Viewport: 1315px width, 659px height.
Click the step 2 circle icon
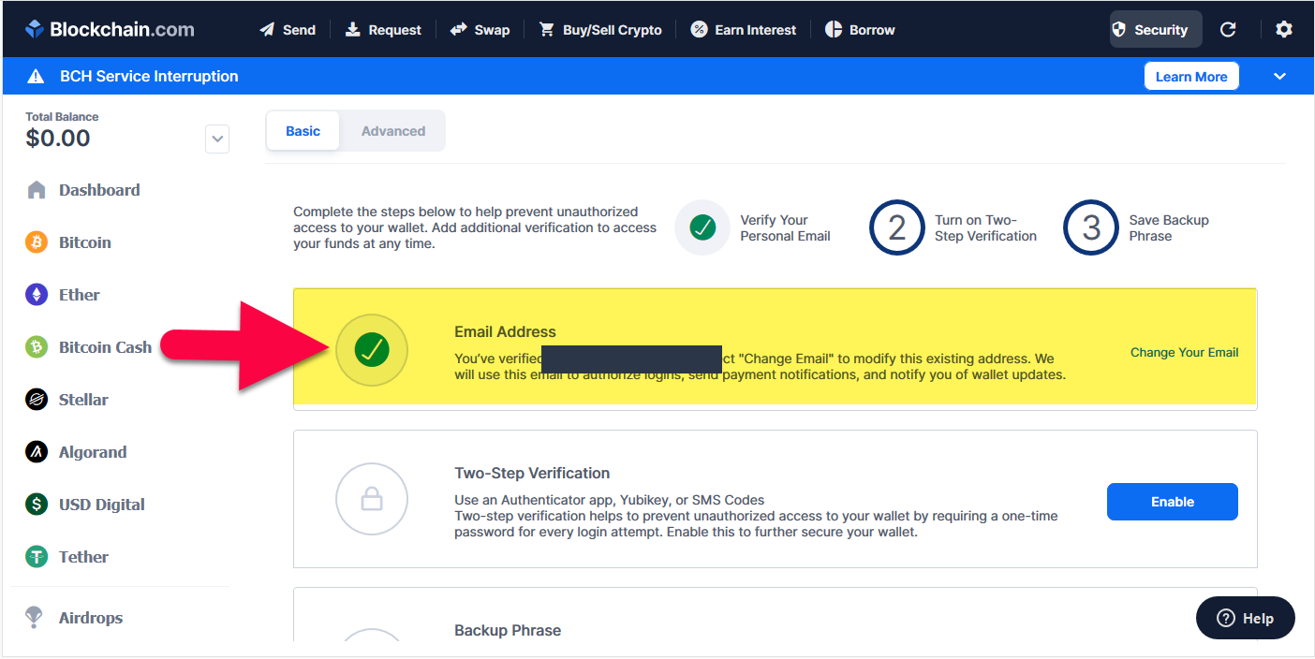(x=897, y=227)
